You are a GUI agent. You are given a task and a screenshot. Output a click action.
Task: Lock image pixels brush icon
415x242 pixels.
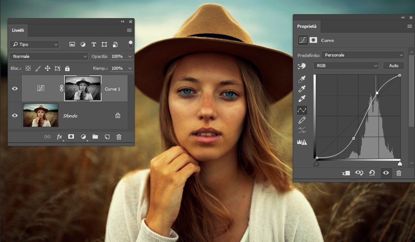[x=38, y=68]
